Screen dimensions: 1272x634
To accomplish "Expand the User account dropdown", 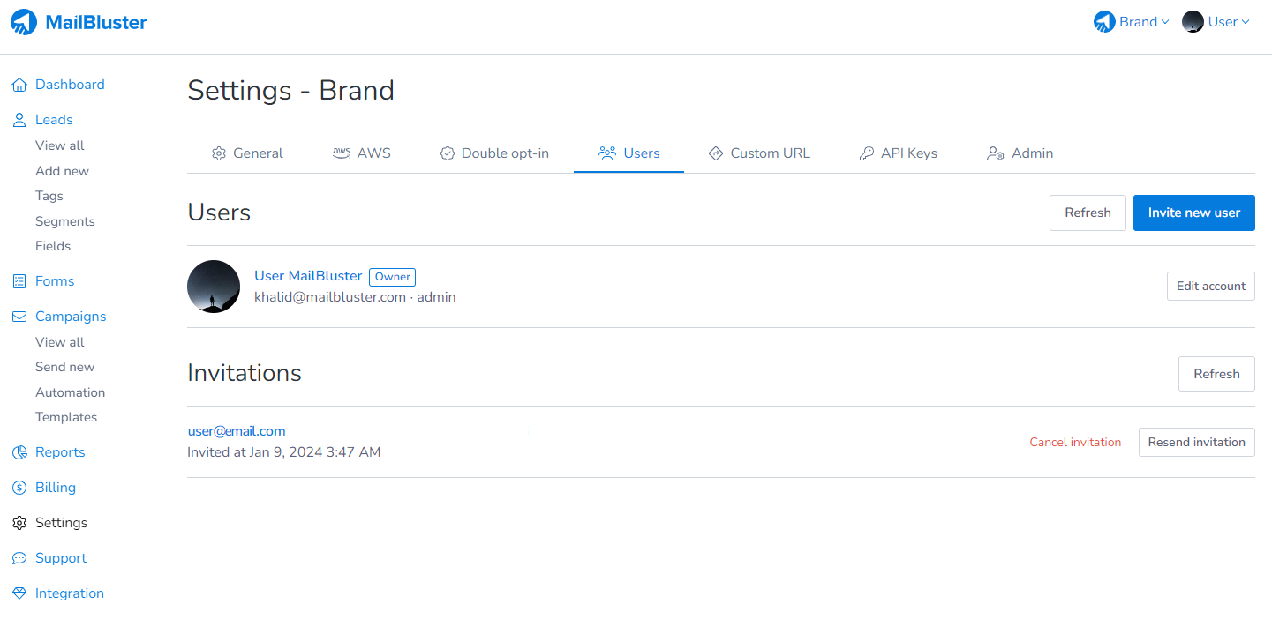I will (1216, 22).
